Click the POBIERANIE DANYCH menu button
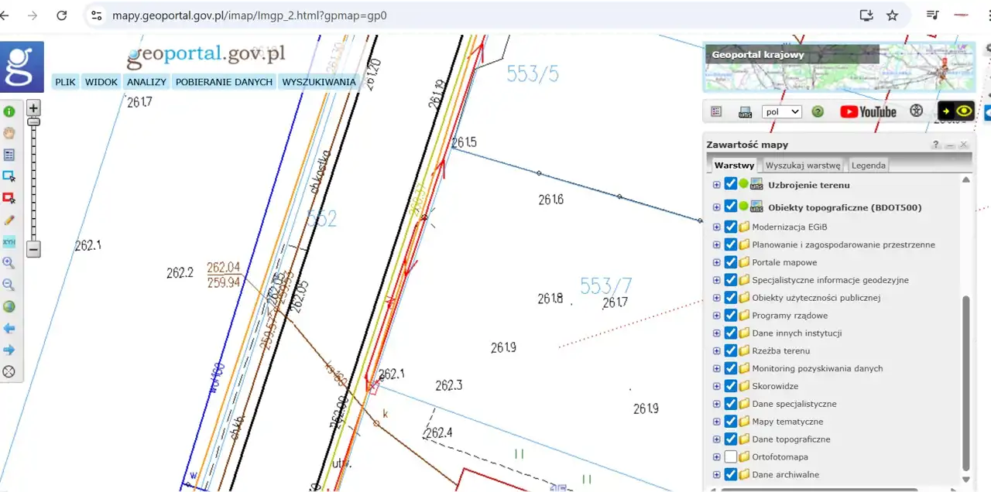 224,82
